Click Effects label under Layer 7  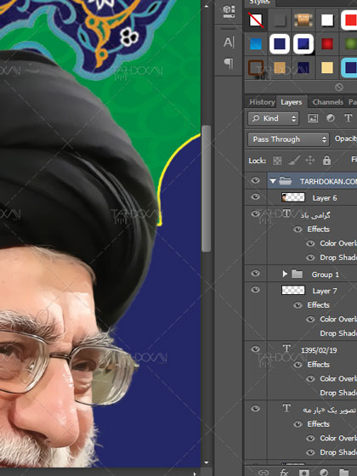(x=318, y=305)
